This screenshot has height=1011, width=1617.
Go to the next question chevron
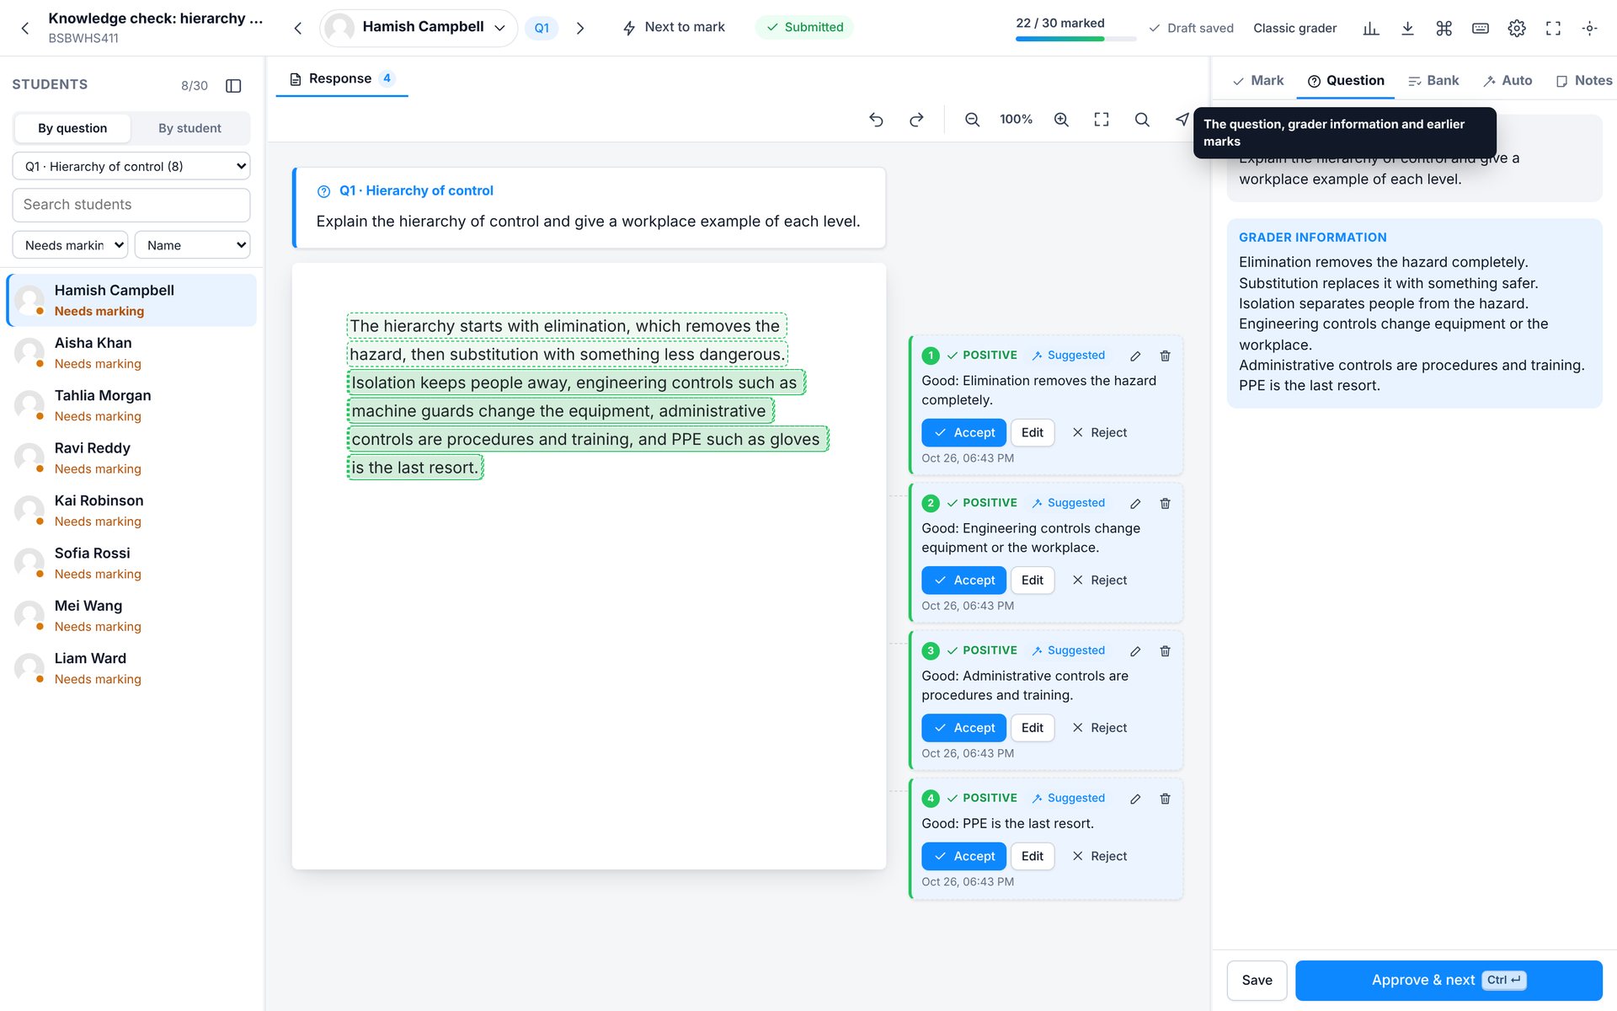pyautogui.click(x=580, y=28)
